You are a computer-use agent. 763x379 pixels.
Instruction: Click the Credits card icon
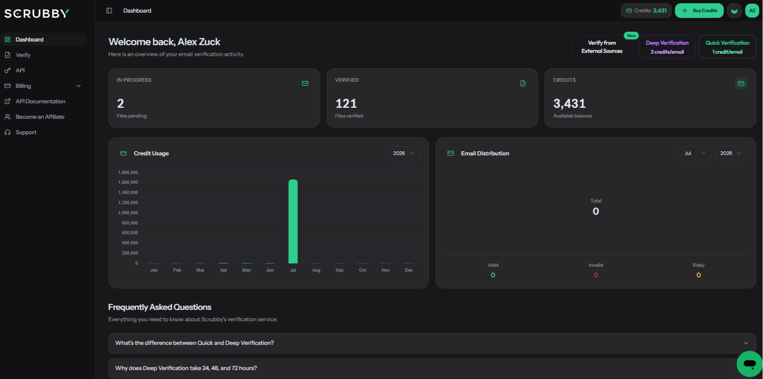741,83
